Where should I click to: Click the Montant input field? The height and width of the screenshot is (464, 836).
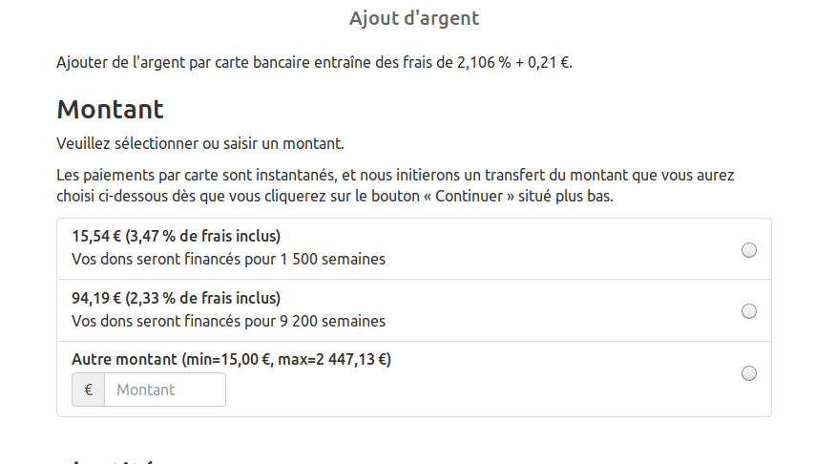(165, 390)
